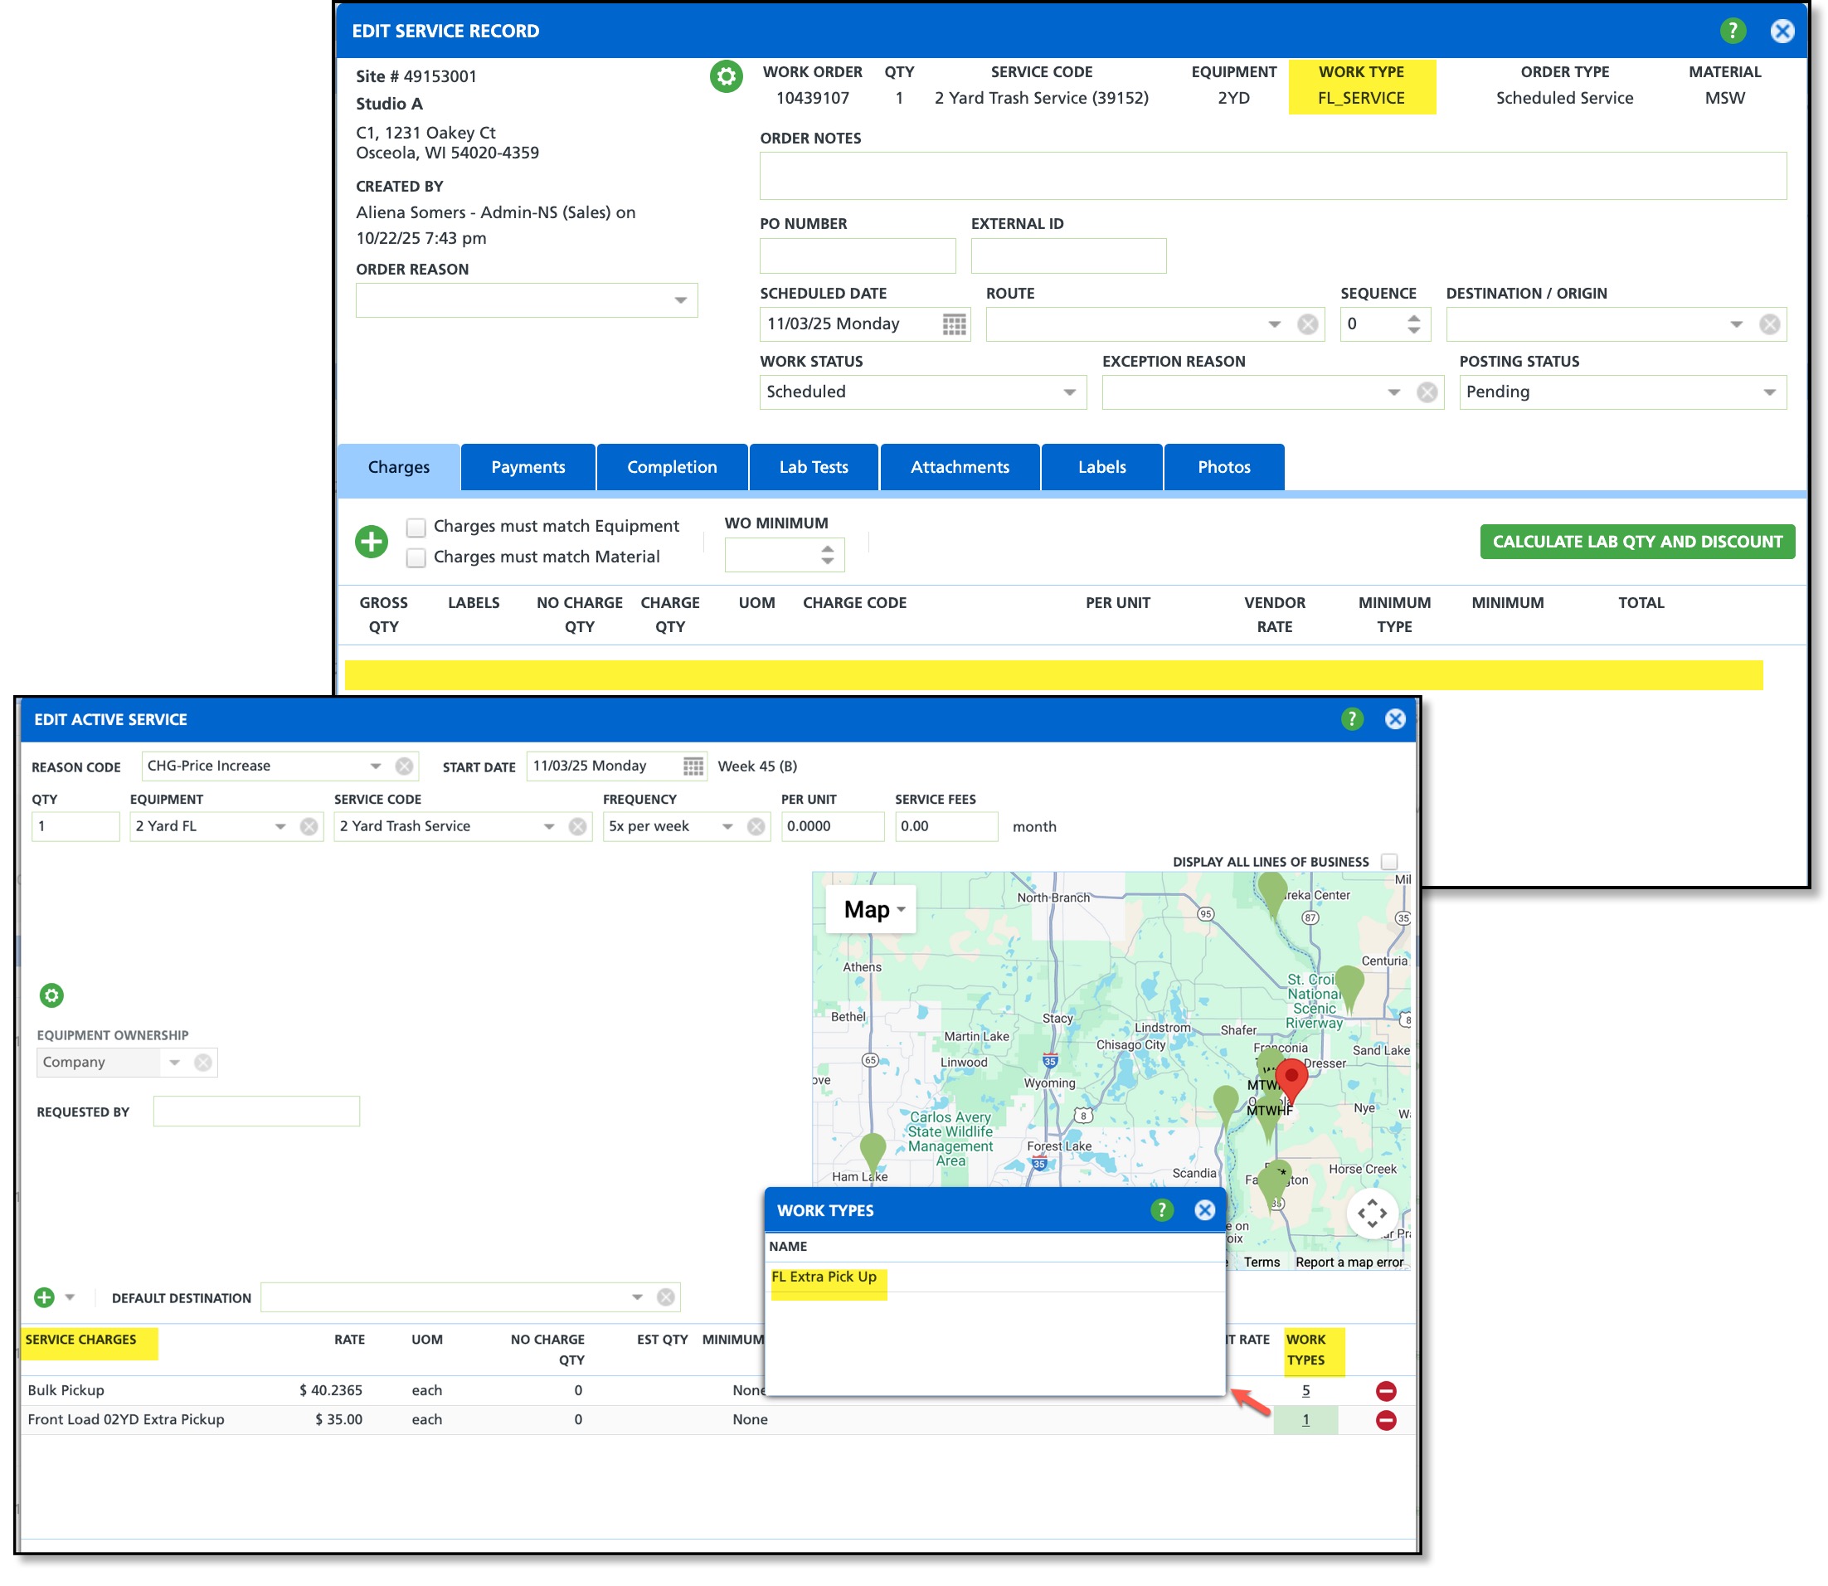Click the Work Types help question icon

(x=1161, y=1210)
